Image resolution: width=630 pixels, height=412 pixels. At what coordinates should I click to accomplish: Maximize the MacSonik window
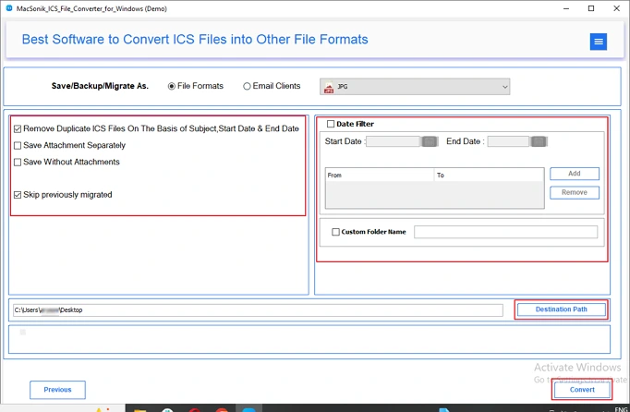click(x=591, y=8)
